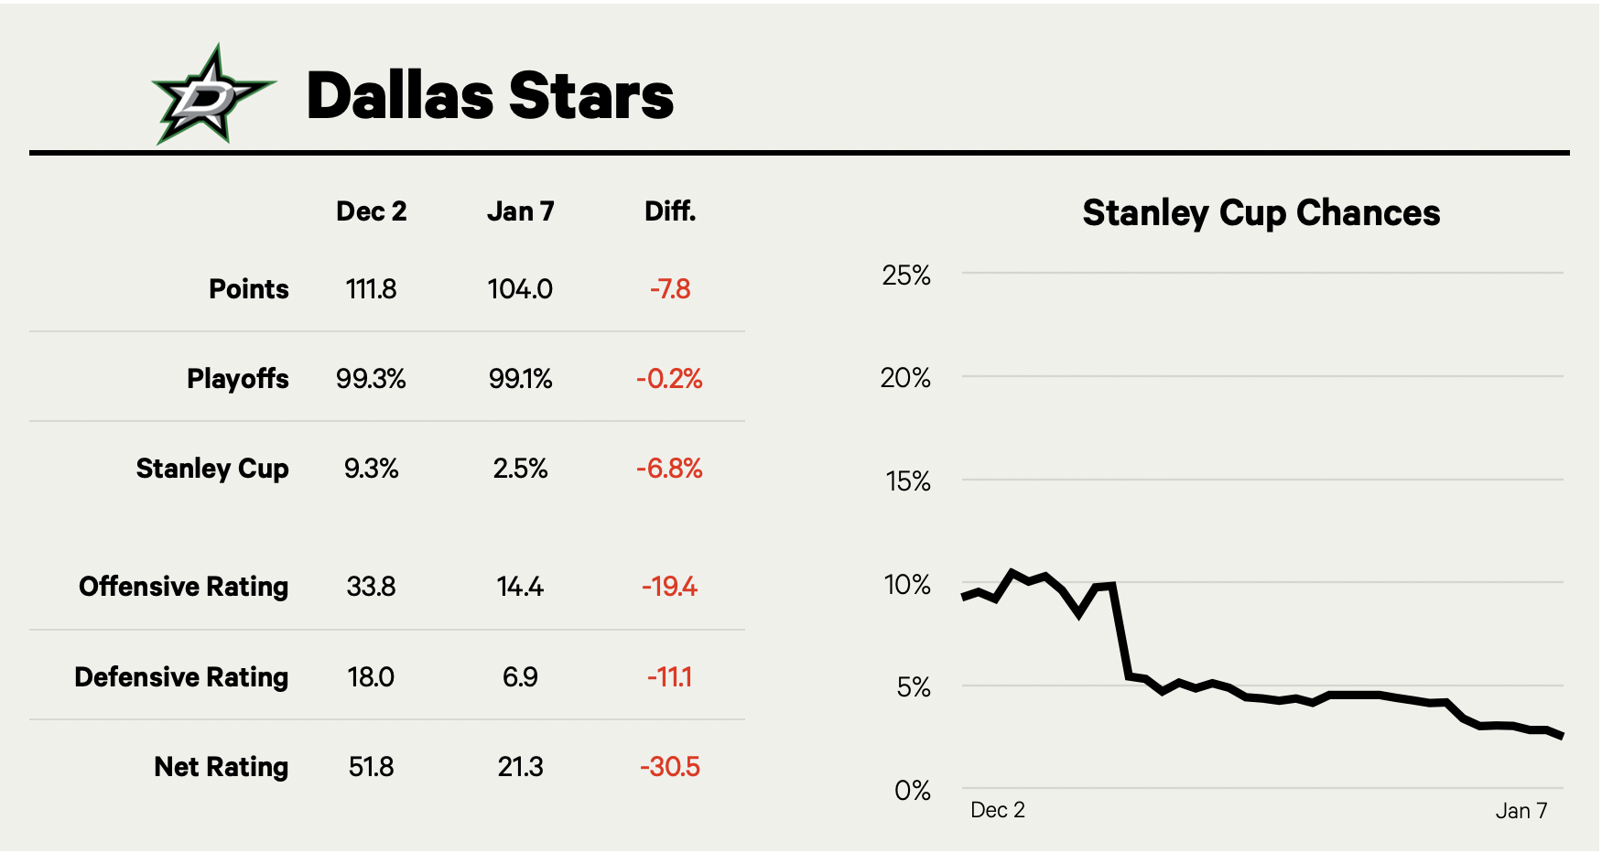Click the Defensive Rating row label
The image size is (1602, 853).
click(181, 677)
